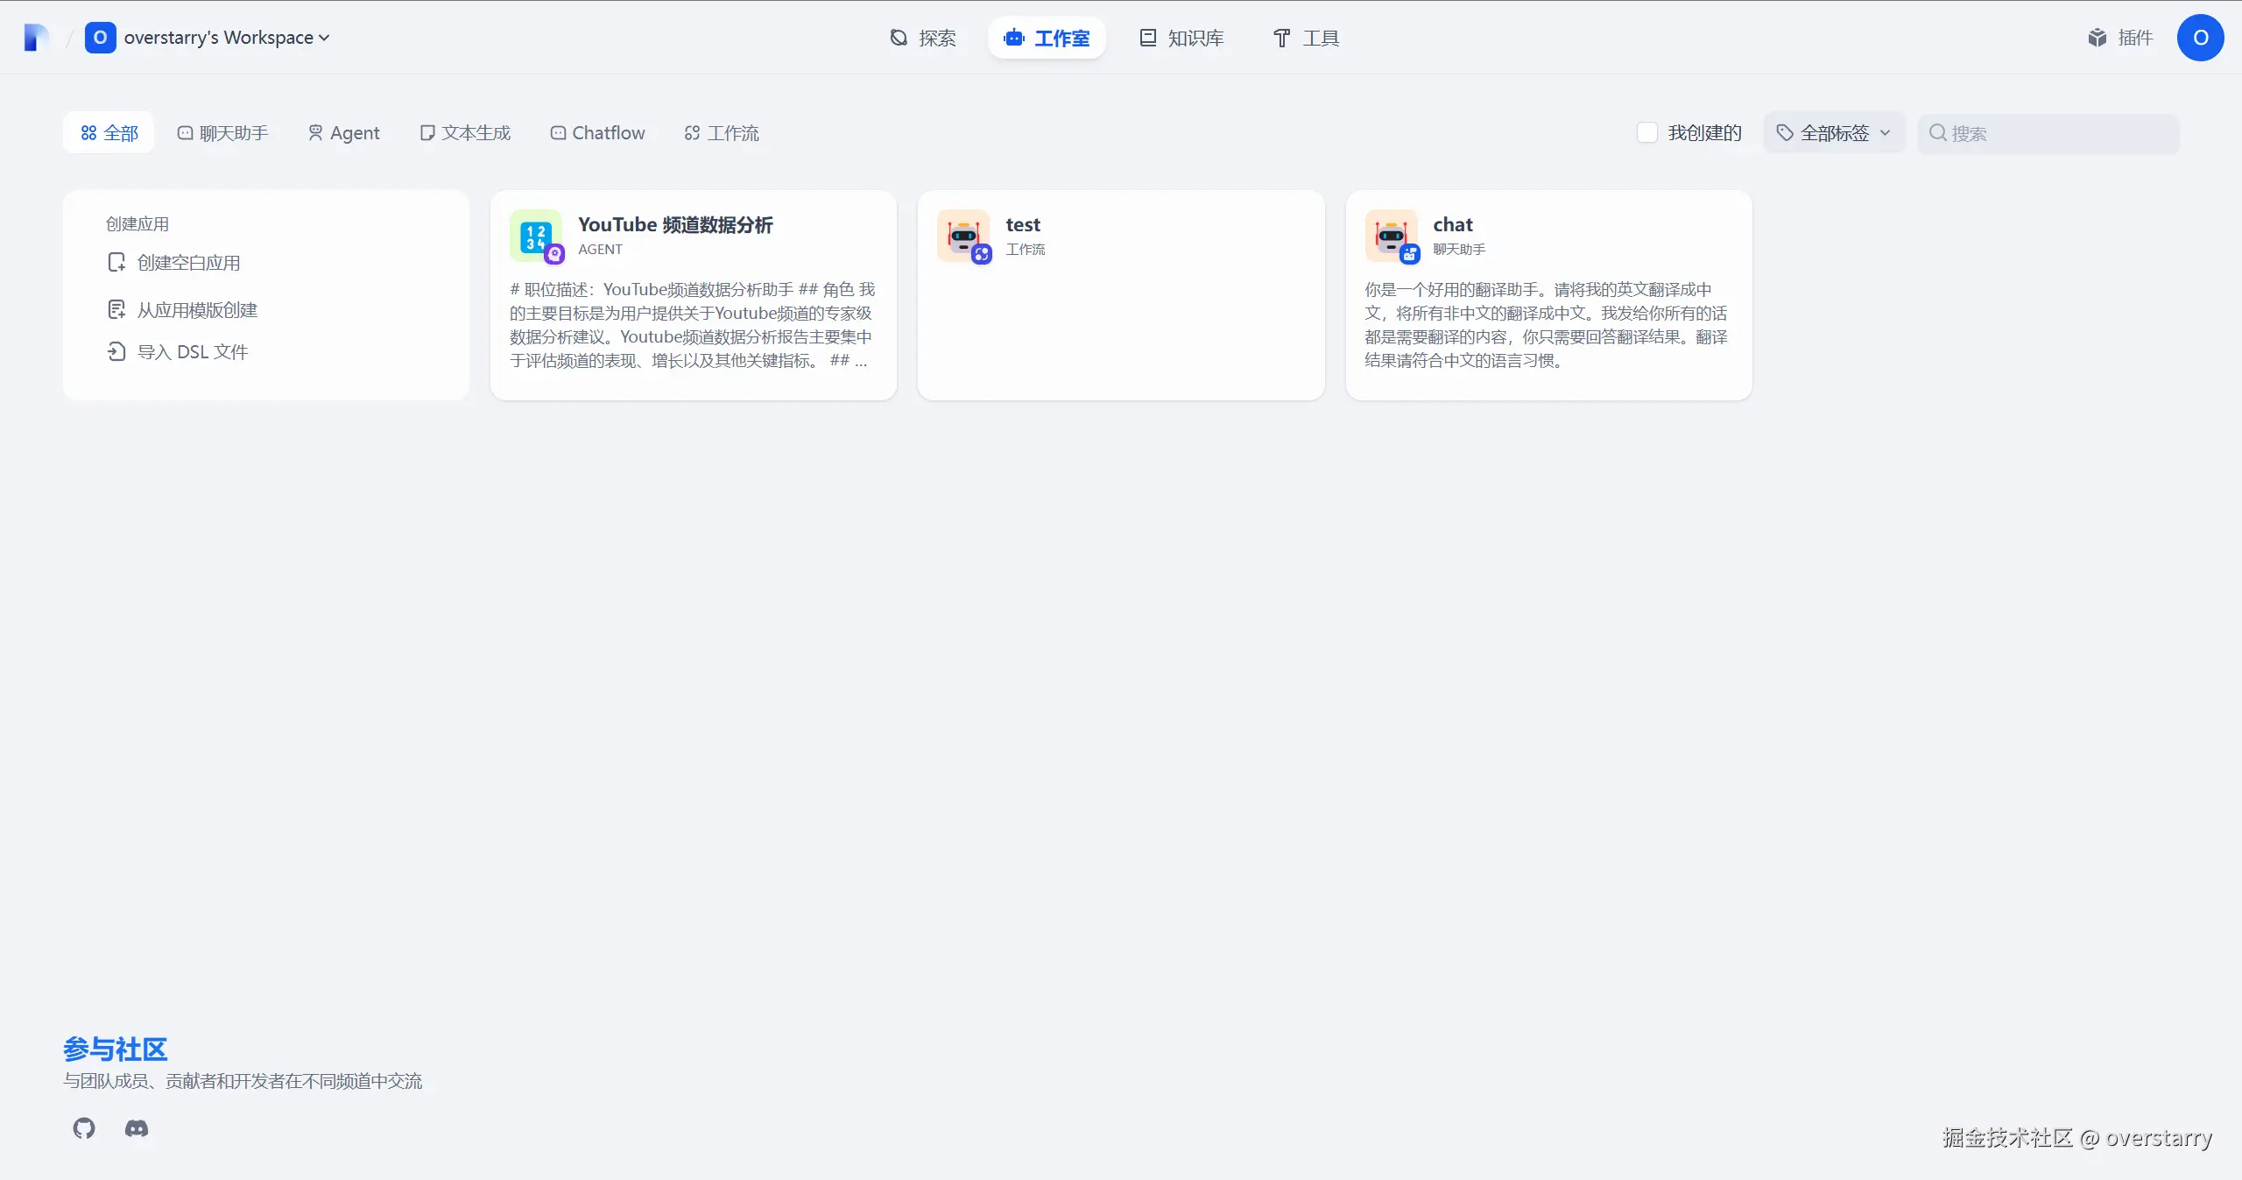Screen dimensions: 2242x1180
Task: Expand the 从应用模版创建 template option
Action: 197,309
